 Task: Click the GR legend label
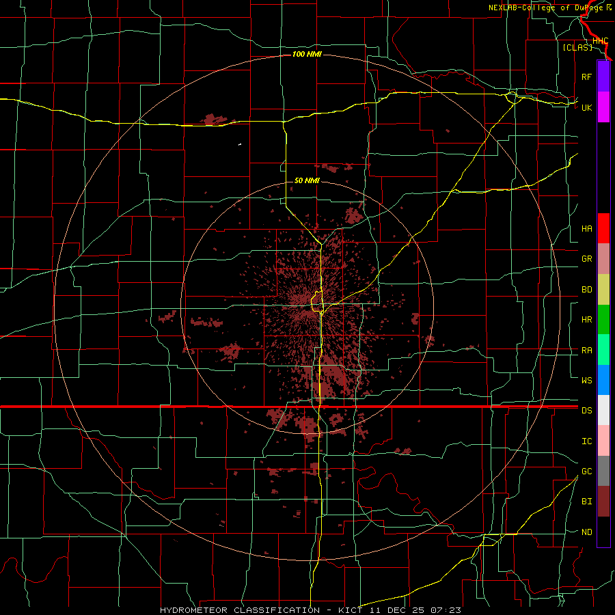tap(586, 259)
